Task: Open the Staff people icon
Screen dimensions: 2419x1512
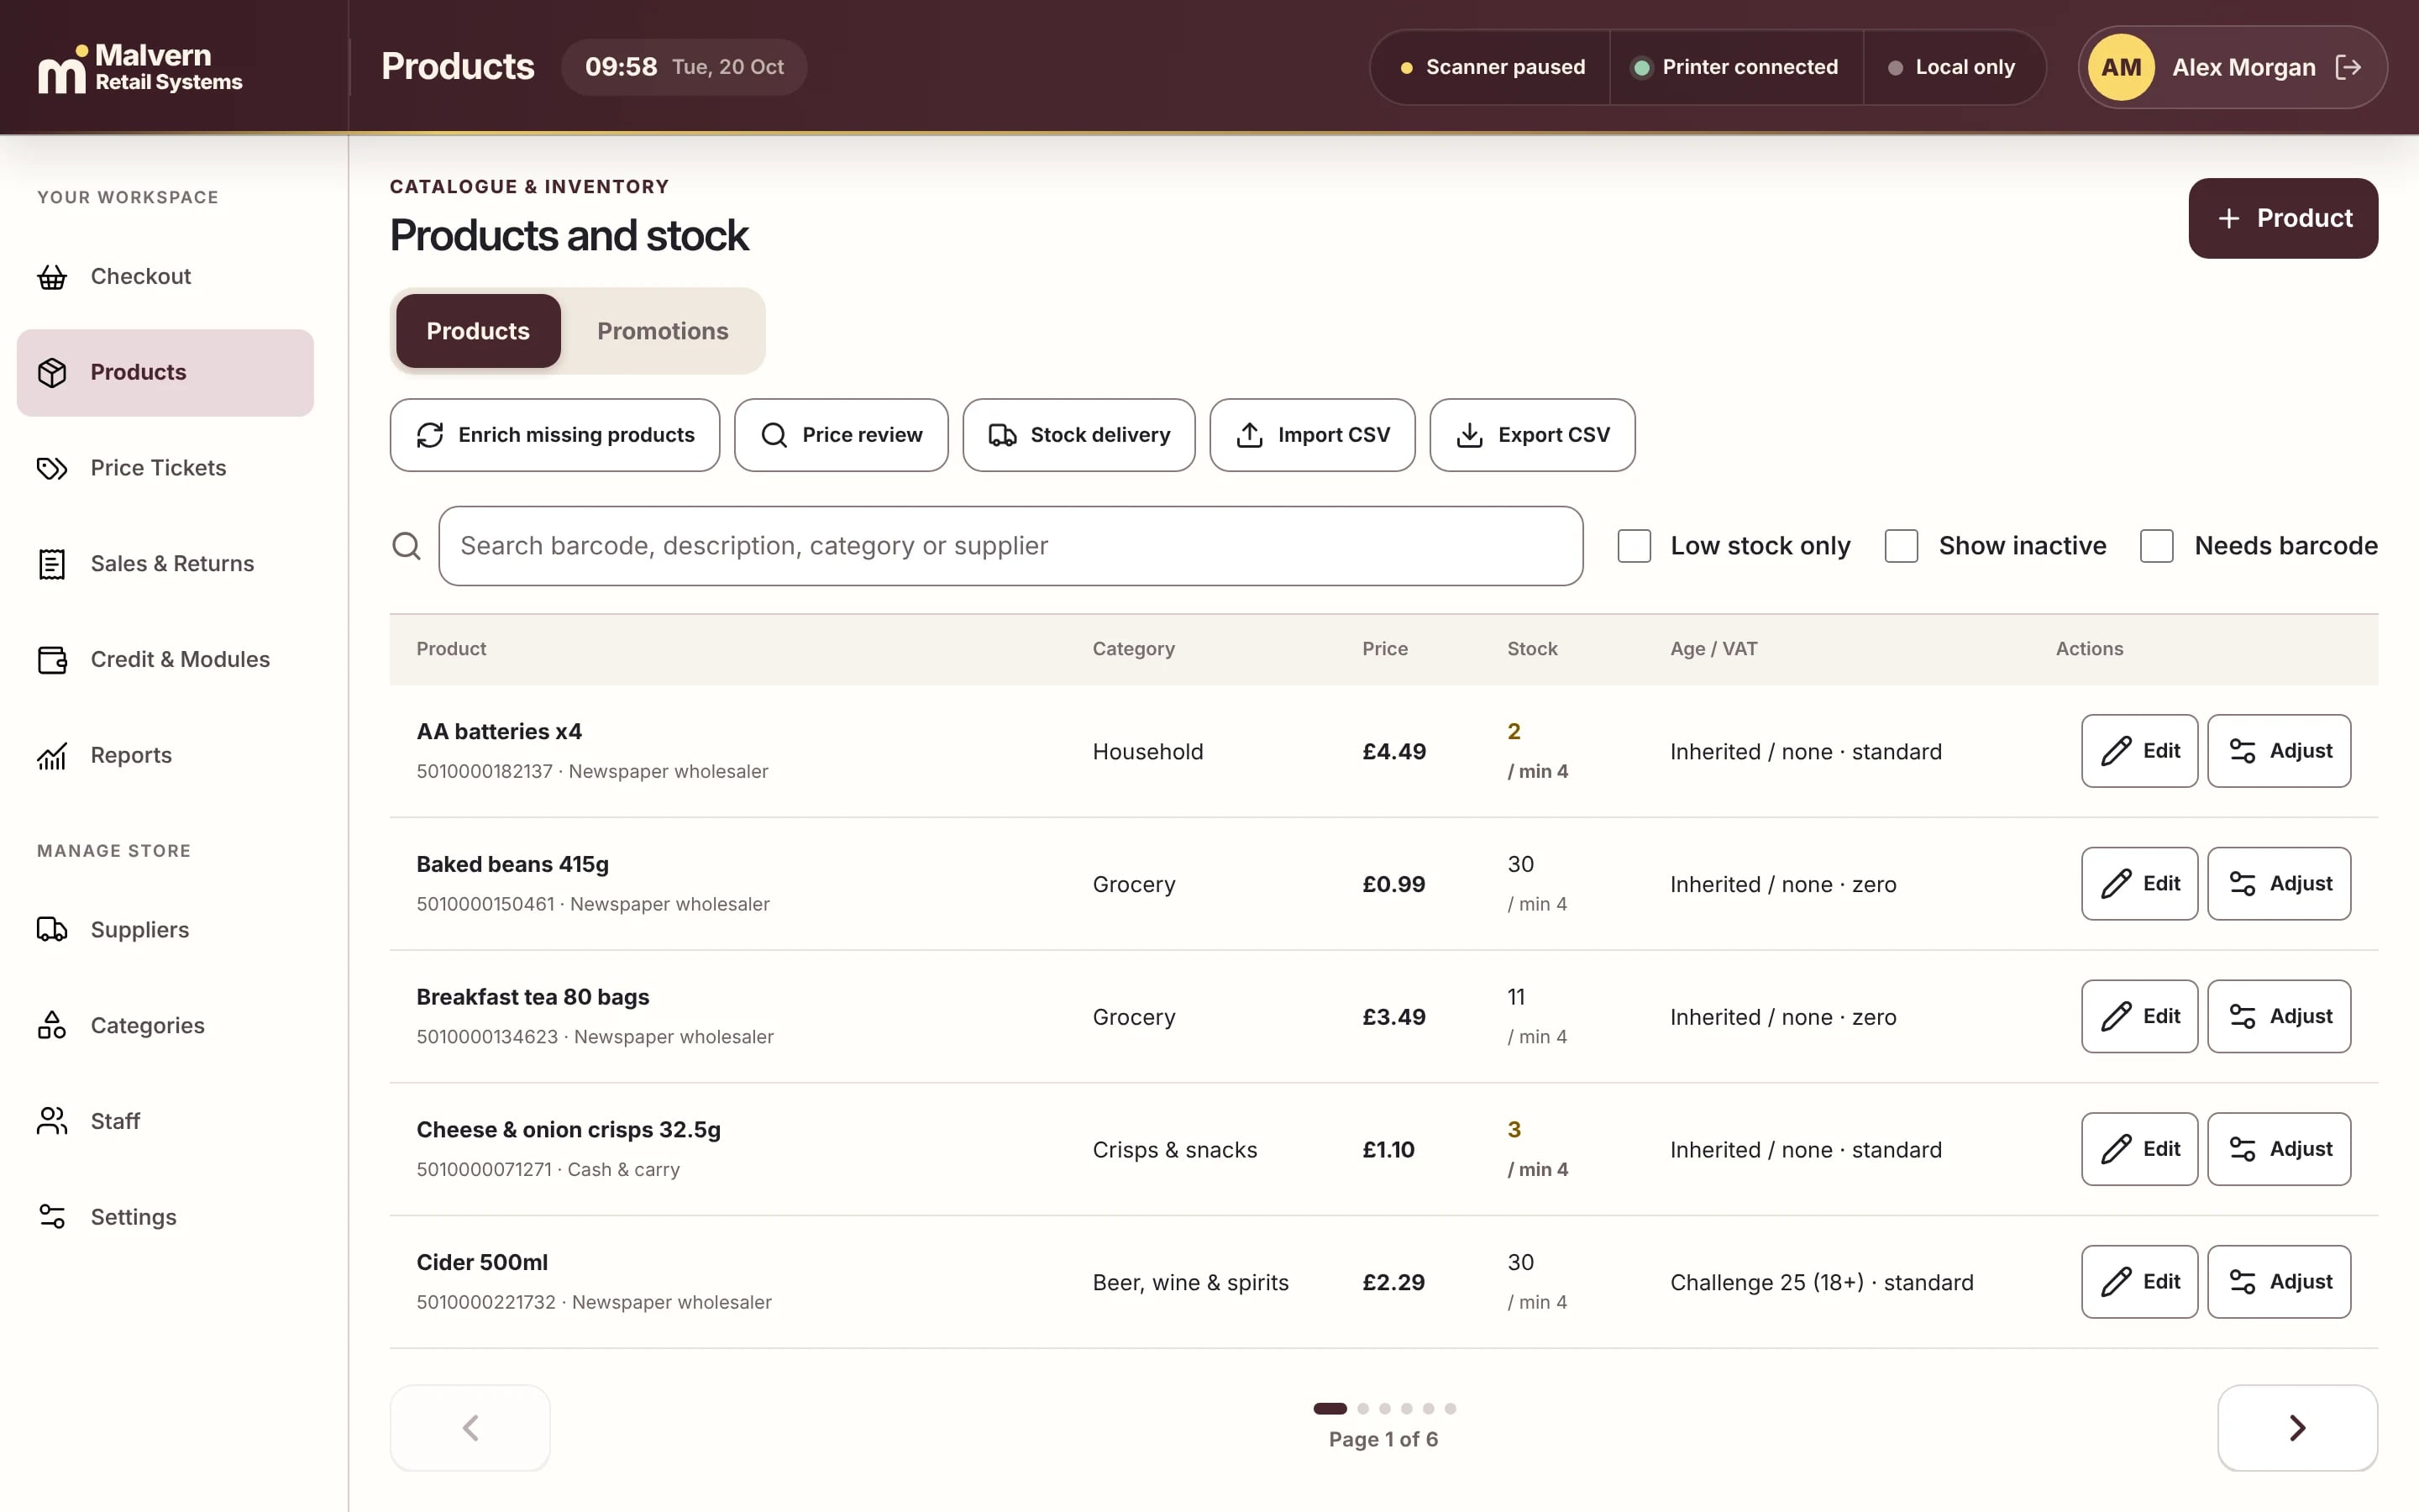Action: tap(52, 1122)
